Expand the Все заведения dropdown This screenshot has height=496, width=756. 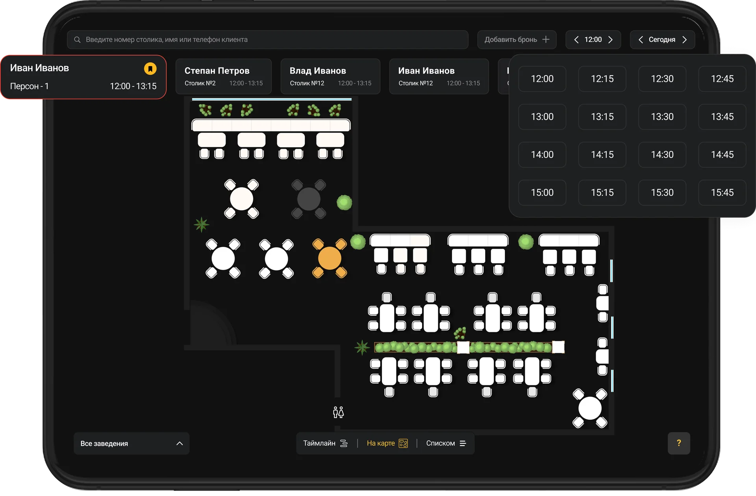pyautogui.click(x=132, y=444)
